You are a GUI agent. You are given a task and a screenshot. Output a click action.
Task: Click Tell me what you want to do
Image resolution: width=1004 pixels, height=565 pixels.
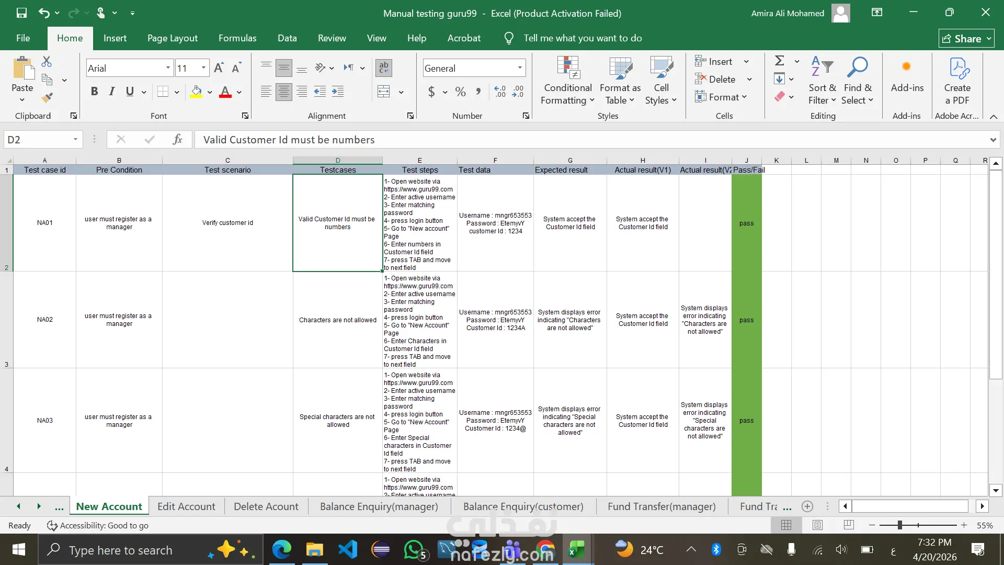coord(583,38)
